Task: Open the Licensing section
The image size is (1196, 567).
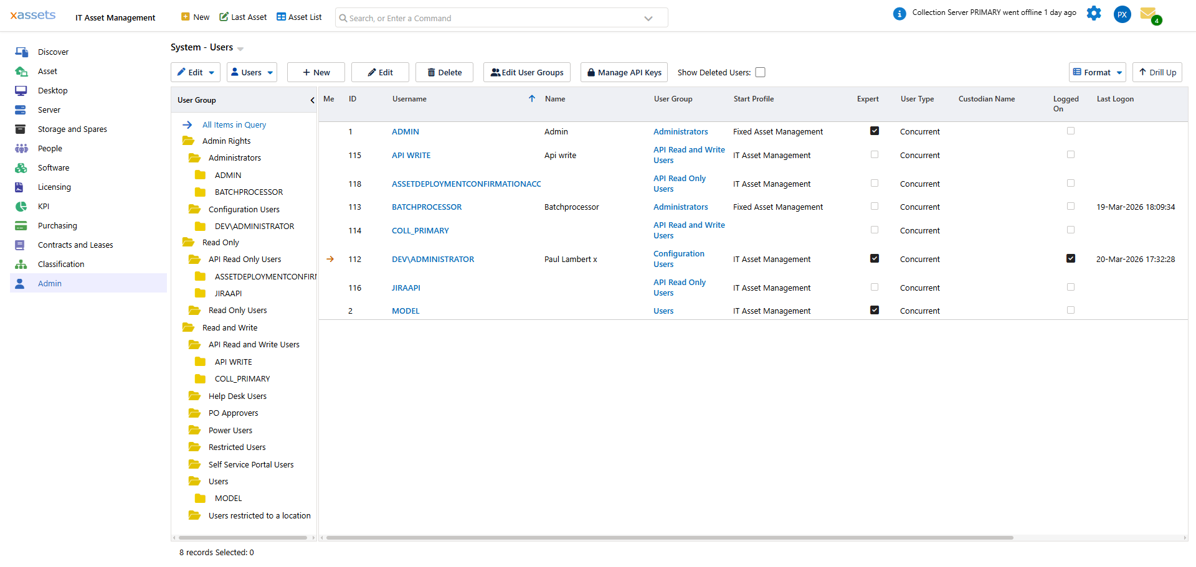Action: click(x=54, y=187)
